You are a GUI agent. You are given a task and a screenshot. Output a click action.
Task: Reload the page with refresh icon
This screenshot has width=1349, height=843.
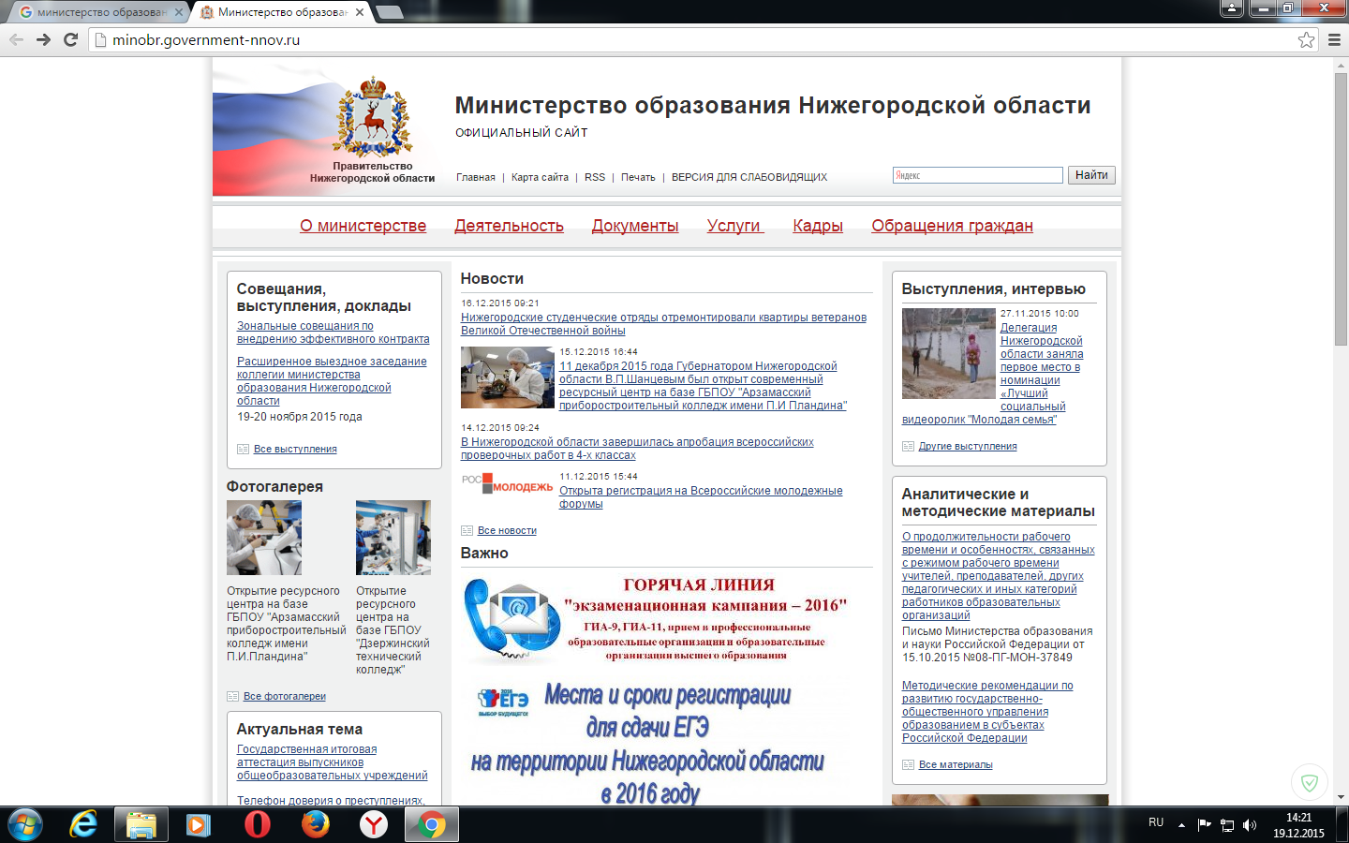click(70, 39)
